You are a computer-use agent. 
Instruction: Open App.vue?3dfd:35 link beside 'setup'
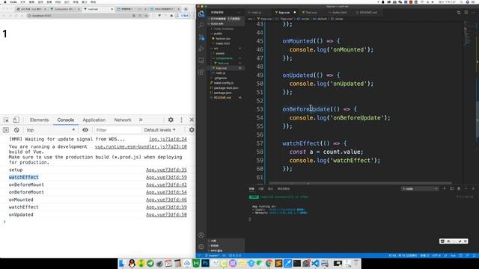(166, 170)
